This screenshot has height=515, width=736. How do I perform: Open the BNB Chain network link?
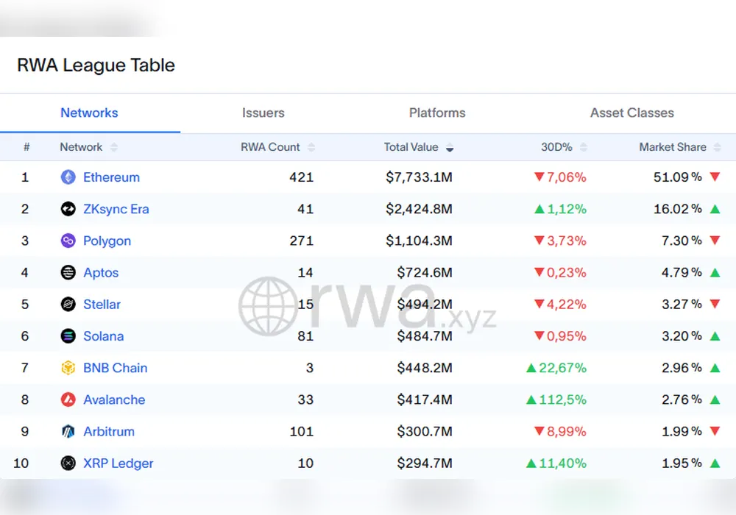point(115,368)
